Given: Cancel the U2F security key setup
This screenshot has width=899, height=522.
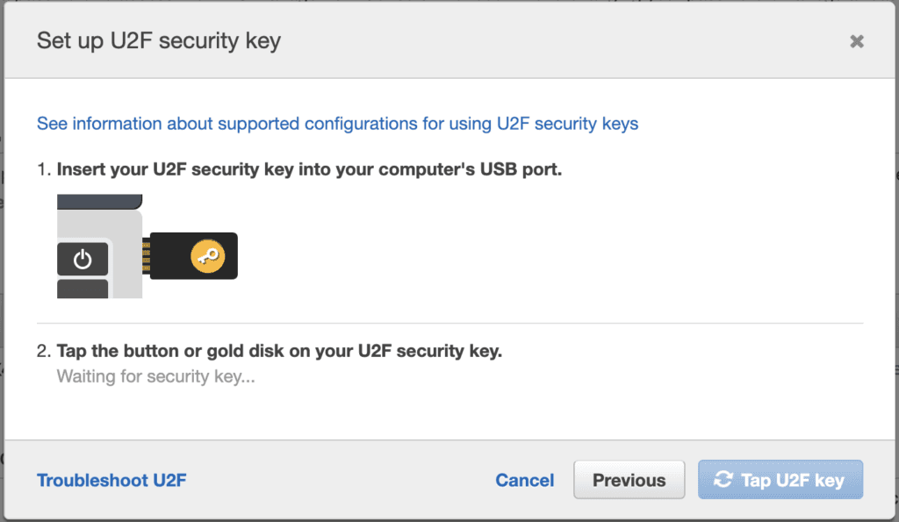Looking at the screenshot, I should click(x=524, y=480).
